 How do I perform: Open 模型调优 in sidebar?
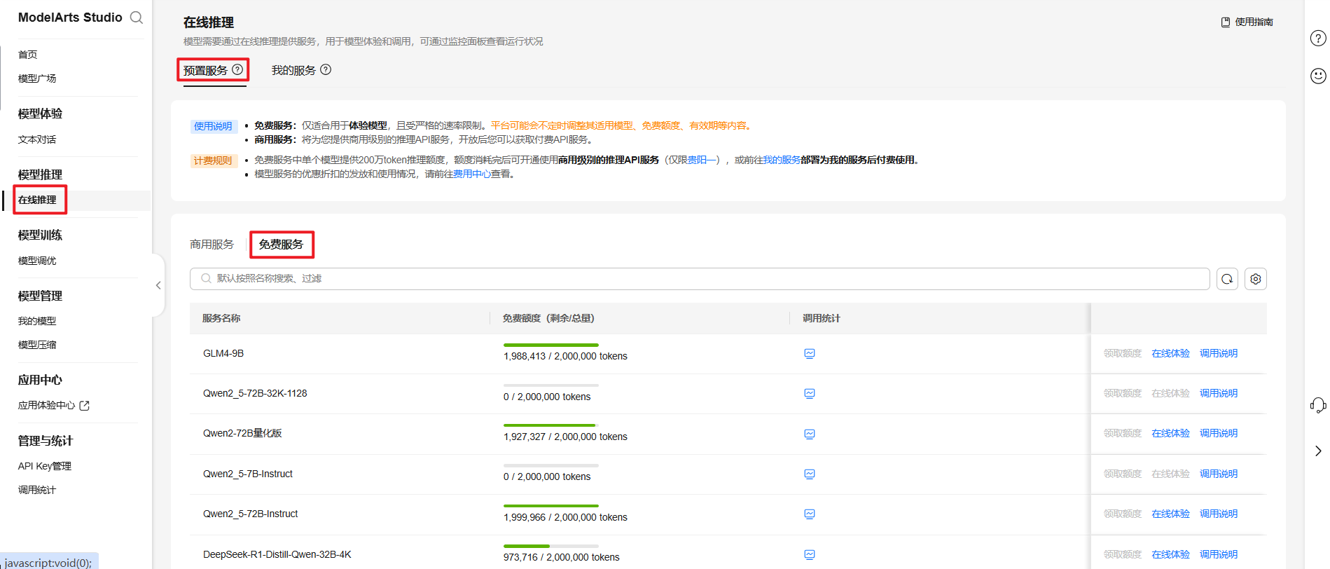coord(37,261)
